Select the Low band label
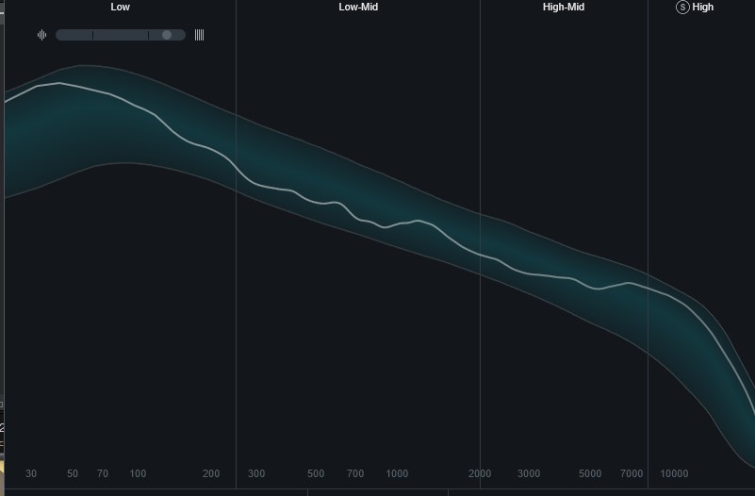This screenshot has width=755, height=496. pyautogui.click(x=120, y=8)
